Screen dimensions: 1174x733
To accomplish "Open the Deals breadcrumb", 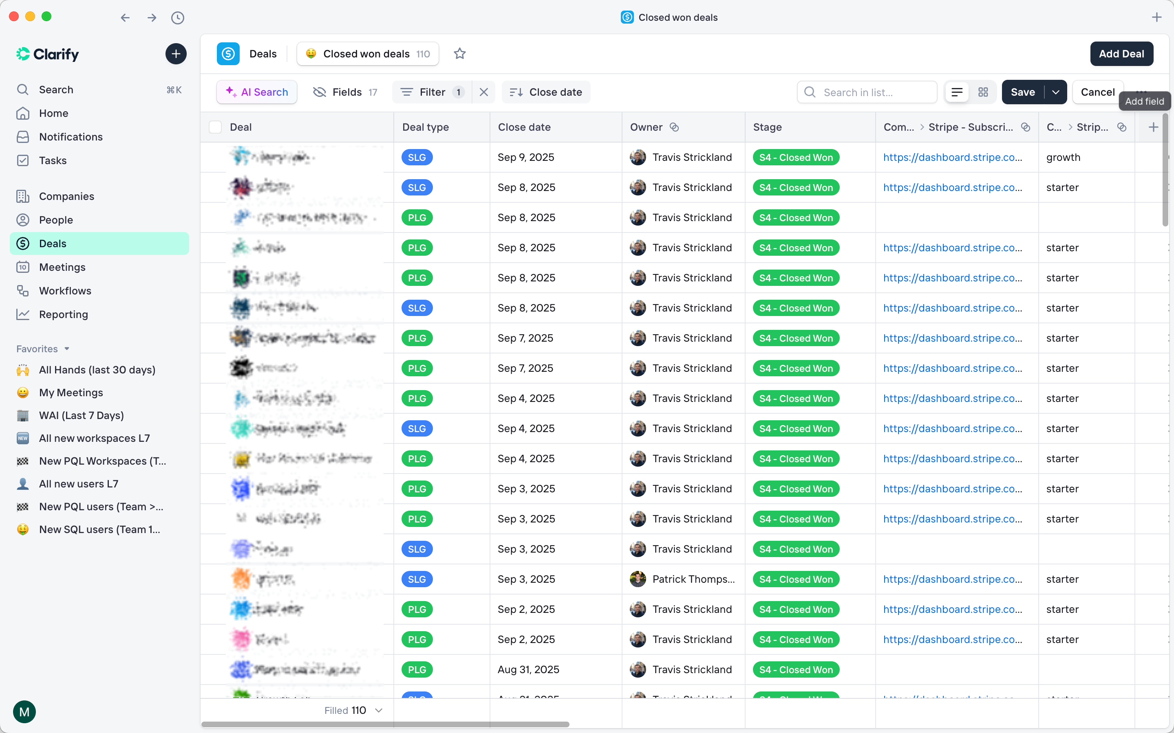I will point(263,54).
